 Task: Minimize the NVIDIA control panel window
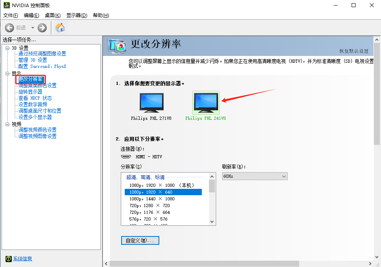(x=336, y=5)
